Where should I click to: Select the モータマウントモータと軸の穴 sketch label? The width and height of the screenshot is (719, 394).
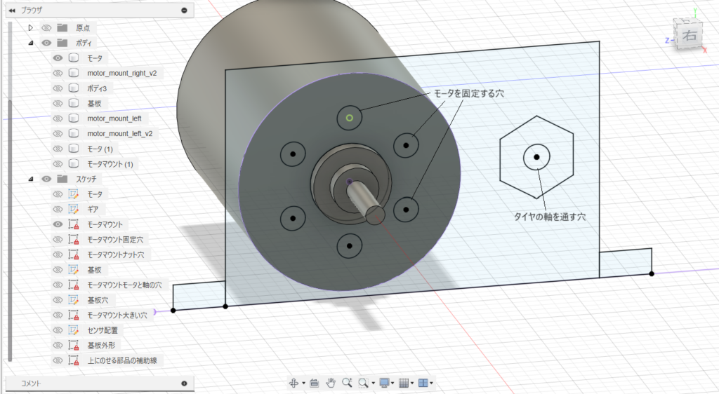click(x=124, y=285)
